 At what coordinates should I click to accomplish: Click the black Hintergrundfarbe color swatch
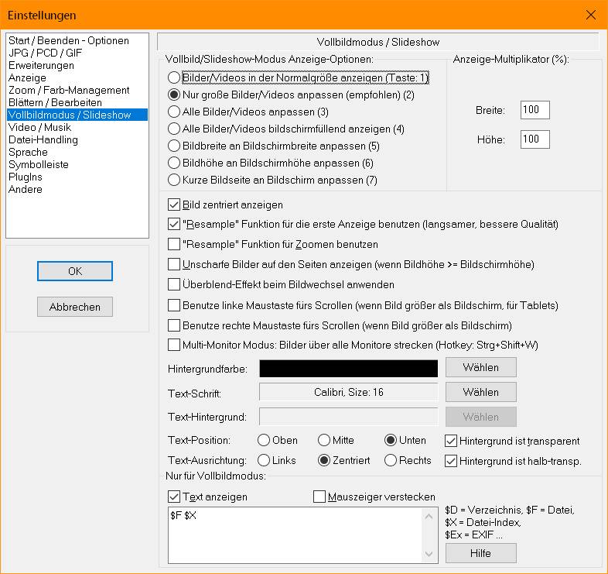point(348,368)
